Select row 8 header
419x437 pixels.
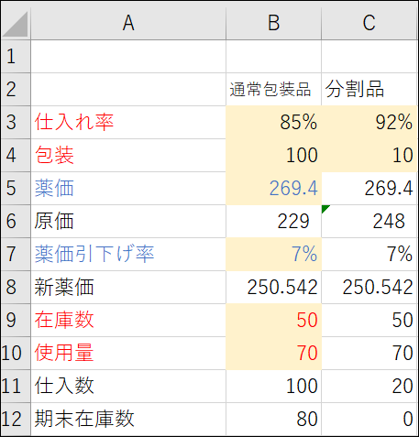point(16,288)
